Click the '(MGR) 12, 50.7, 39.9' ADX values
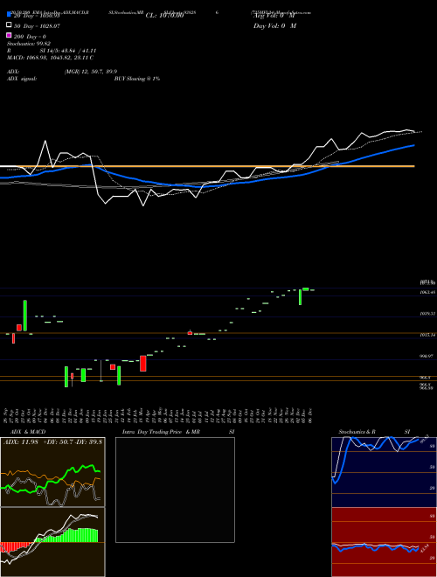Screen dimensions: 437x577 [91, 72]
